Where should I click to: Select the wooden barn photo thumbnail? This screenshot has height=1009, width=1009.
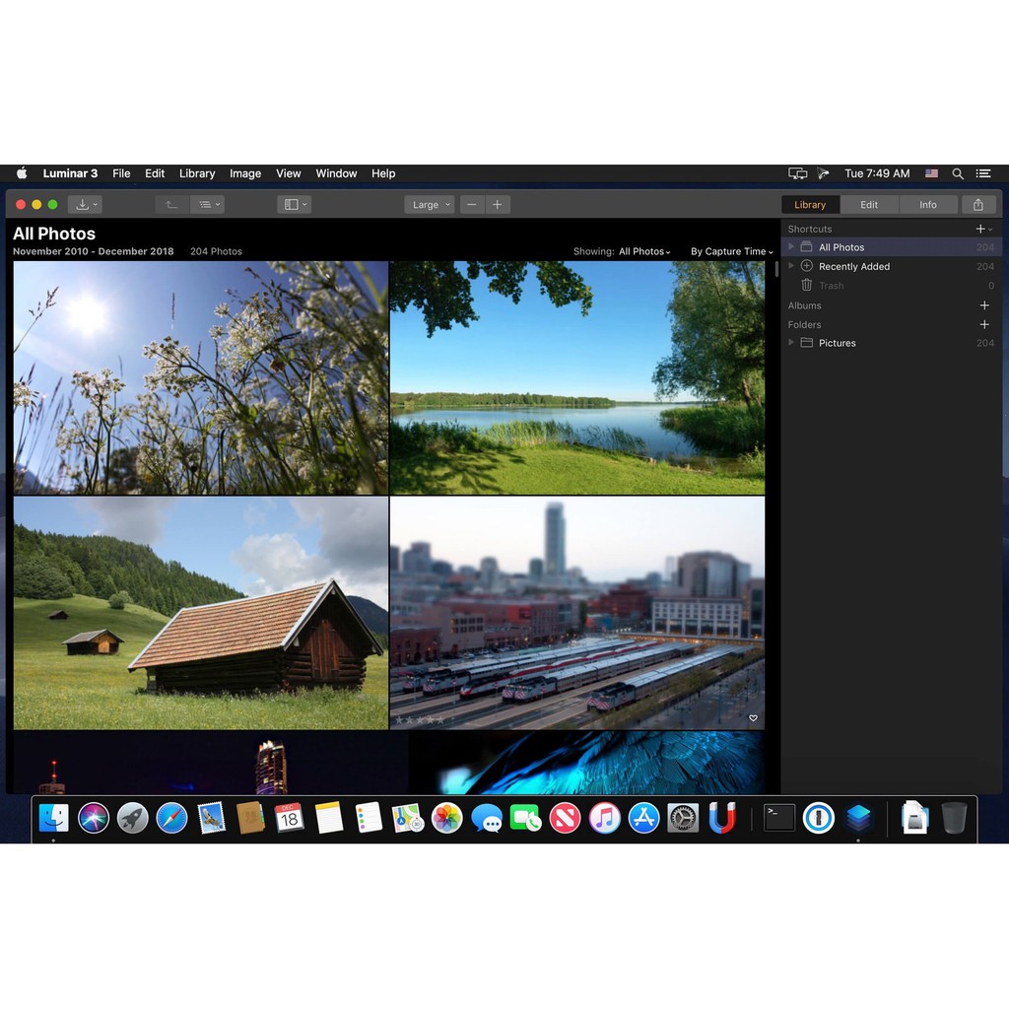201,612
